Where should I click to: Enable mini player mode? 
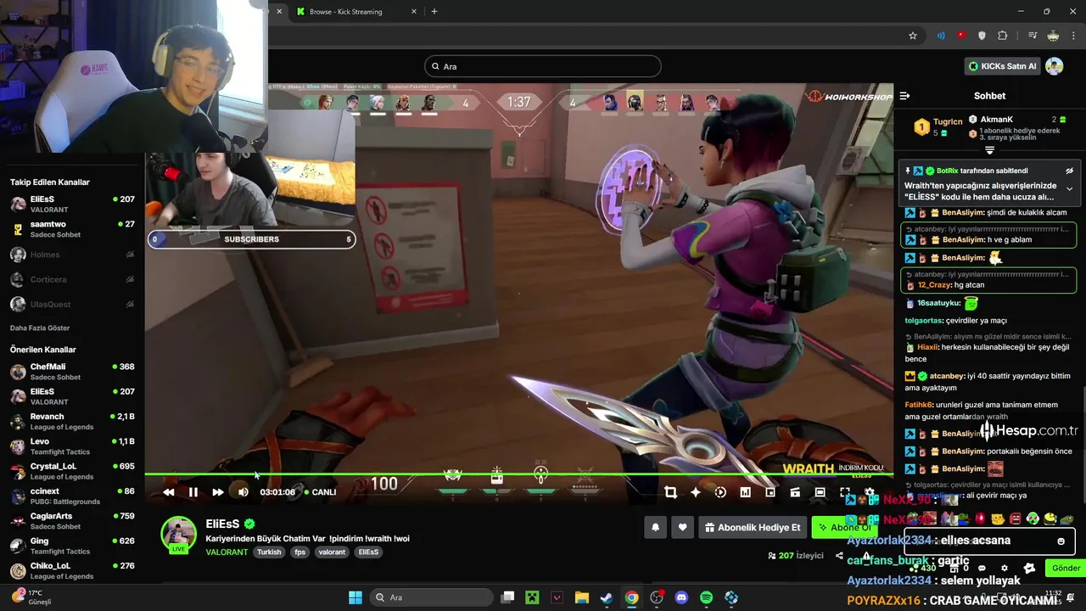coord(770,492)
